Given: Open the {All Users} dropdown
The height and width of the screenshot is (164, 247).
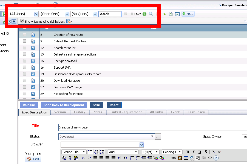Looking at the screenshot, I should 36,14.
